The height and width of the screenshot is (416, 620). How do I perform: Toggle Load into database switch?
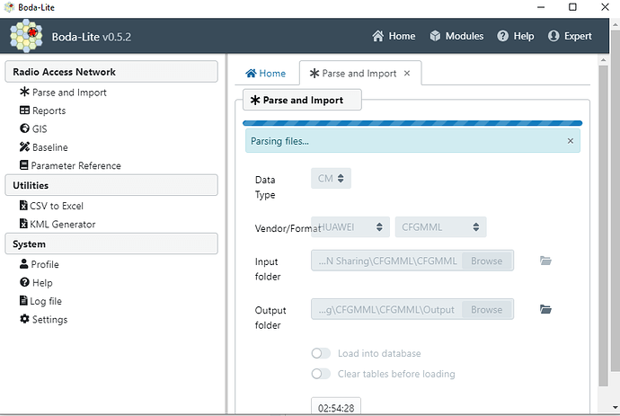click(x=321, y=353)
